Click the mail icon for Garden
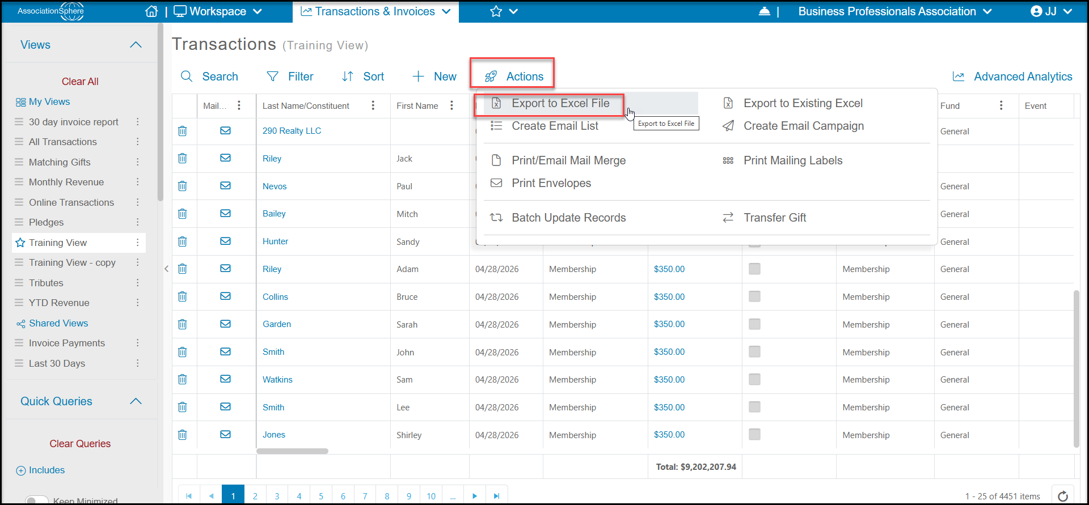This screenshot has width=1089, height=505. 225,324
